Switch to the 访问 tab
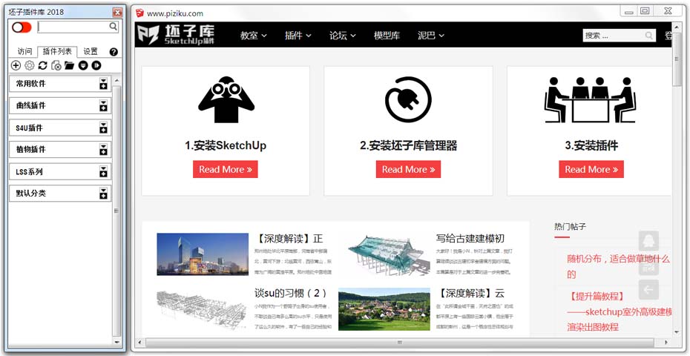Image resolution: width=690 pixels, height=356 pixels. coord(25,52)
